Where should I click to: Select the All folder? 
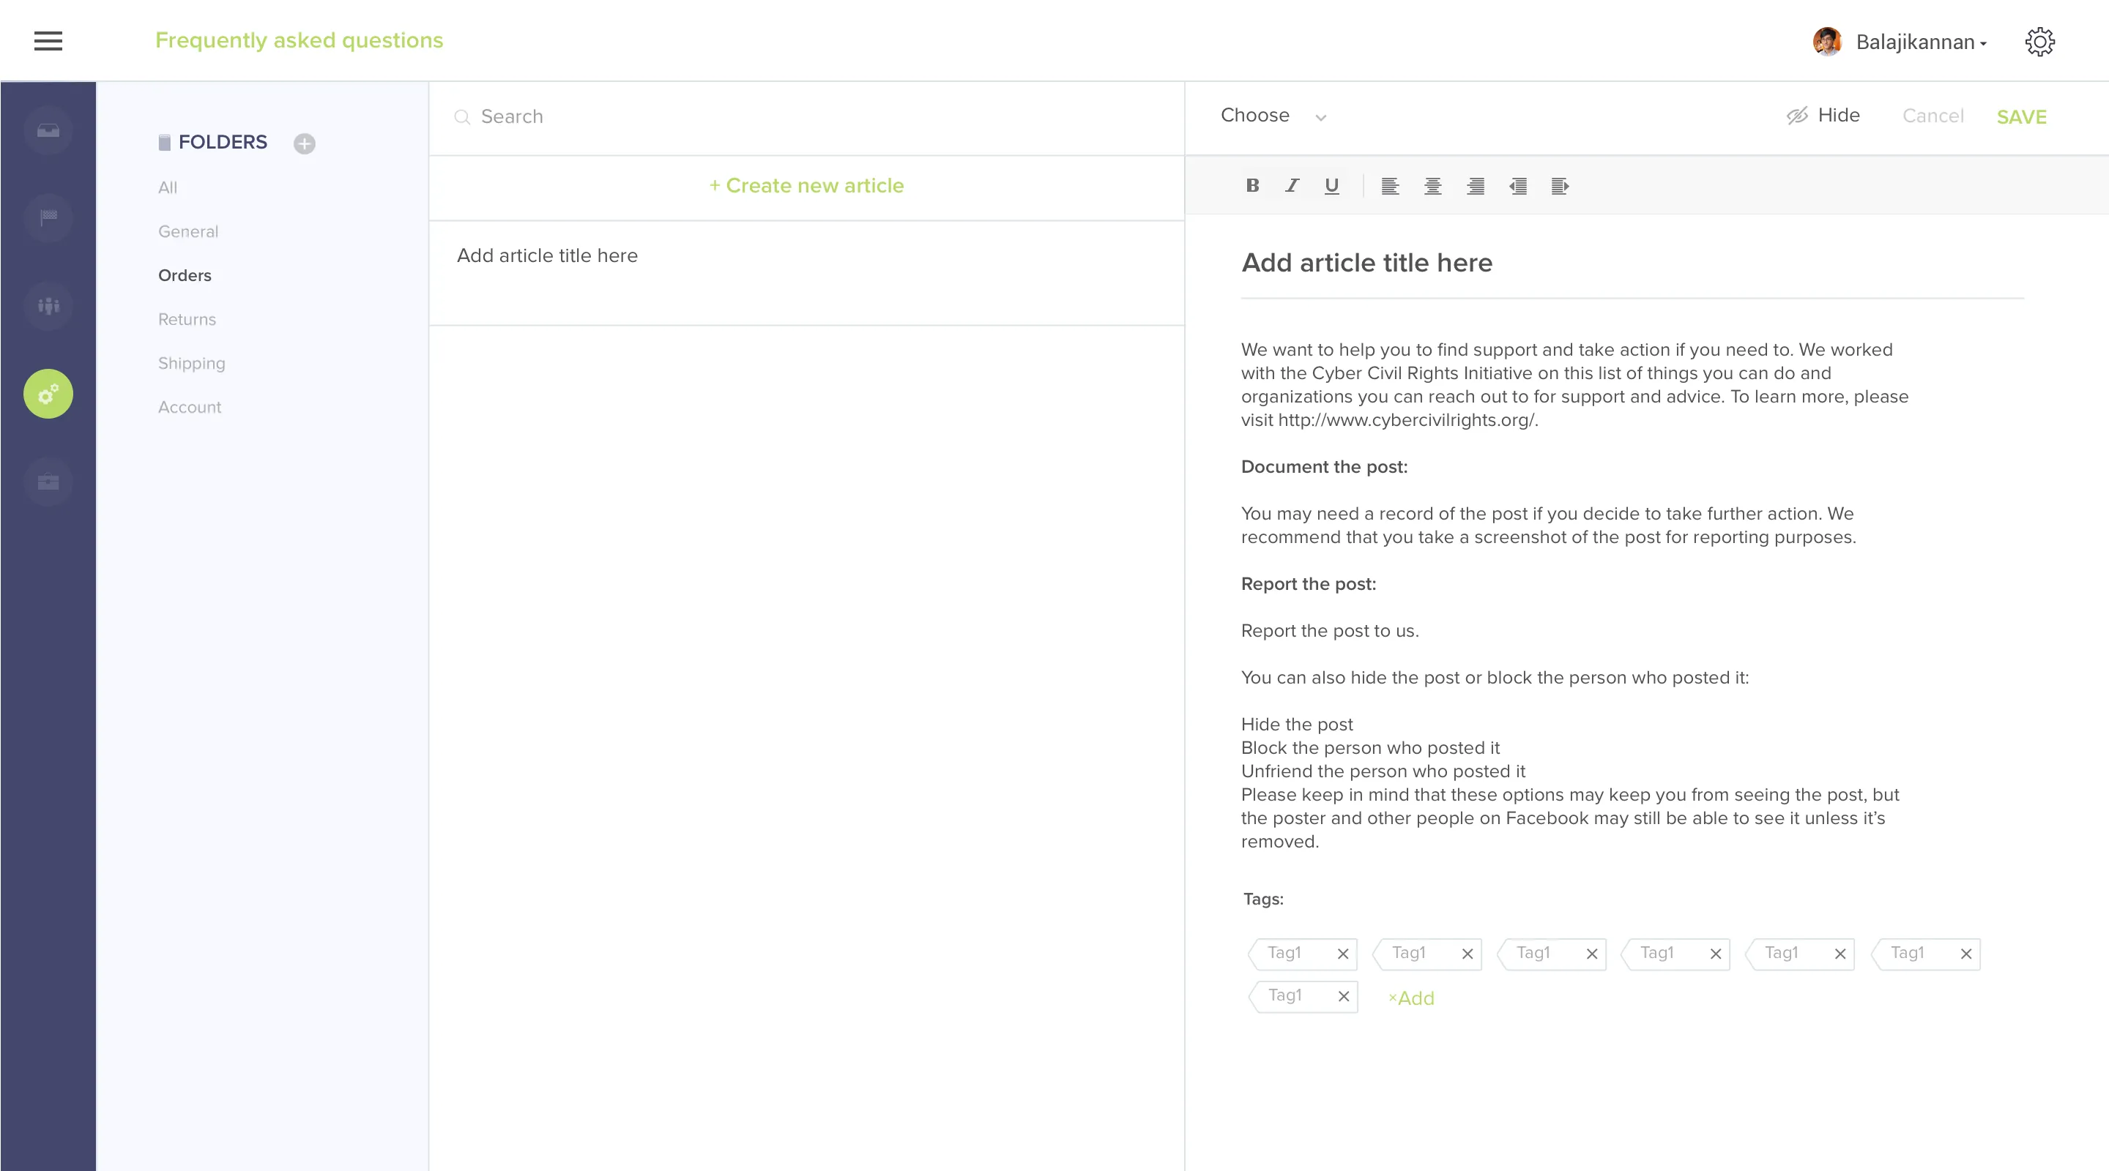(168, 187)
